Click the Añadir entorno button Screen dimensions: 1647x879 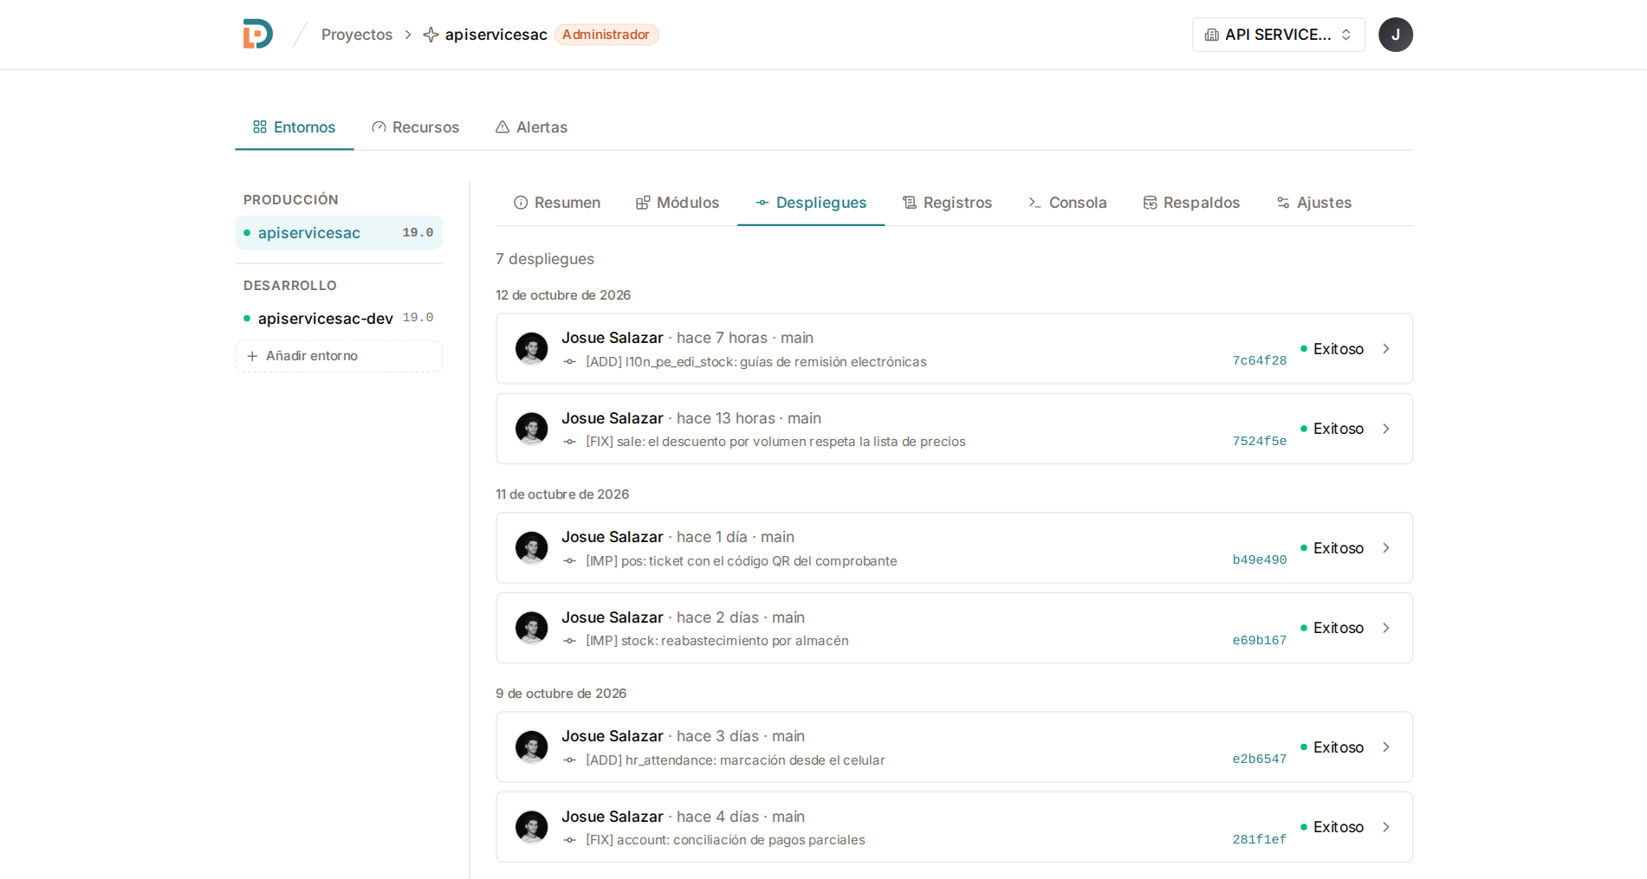pyautogui.click(x=339, y=356)
